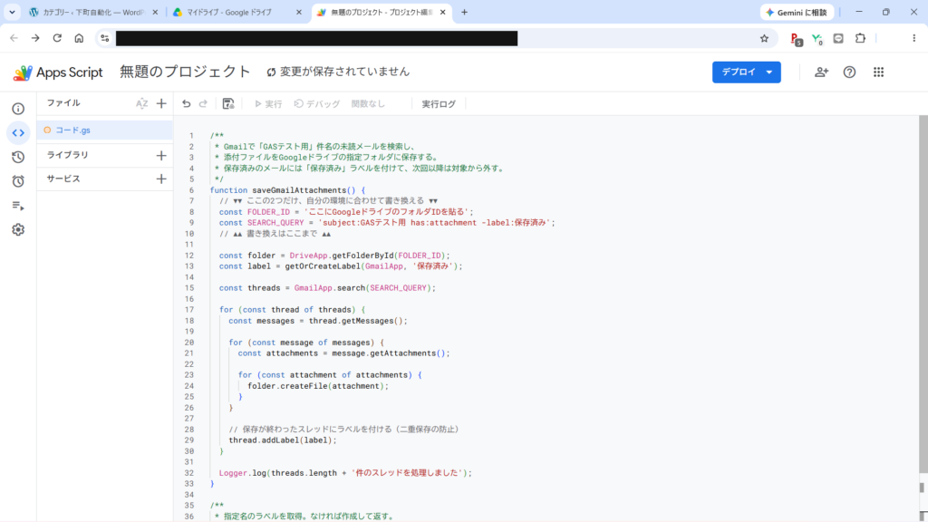The height and width of the screenshot is (522, 928).
Task: Click the Logger.log statement on line 32
Action: click(345, 473)
